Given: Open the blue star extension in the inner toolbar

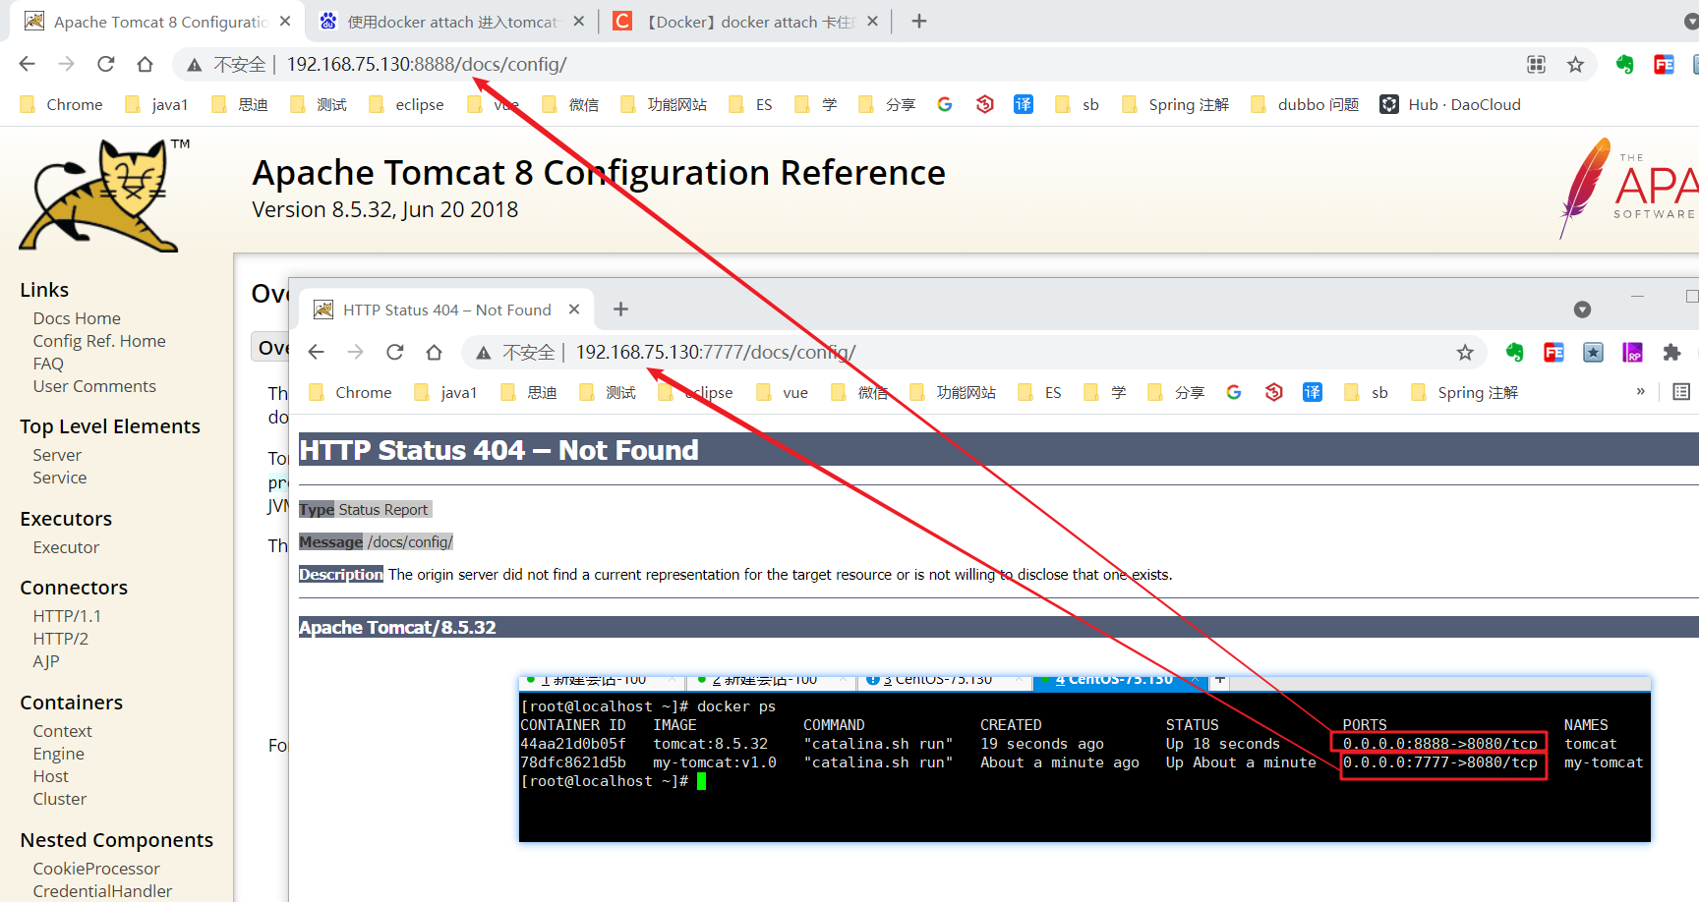Looking at the screenshot, I should point(1593,352).
